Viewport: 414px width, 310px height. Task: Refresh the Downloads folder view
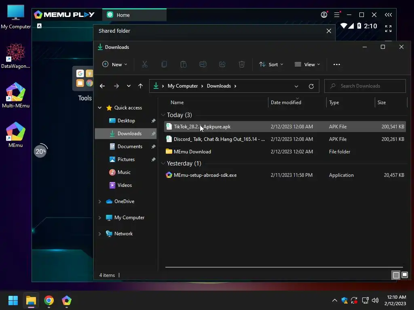click(x=311, y=86)
